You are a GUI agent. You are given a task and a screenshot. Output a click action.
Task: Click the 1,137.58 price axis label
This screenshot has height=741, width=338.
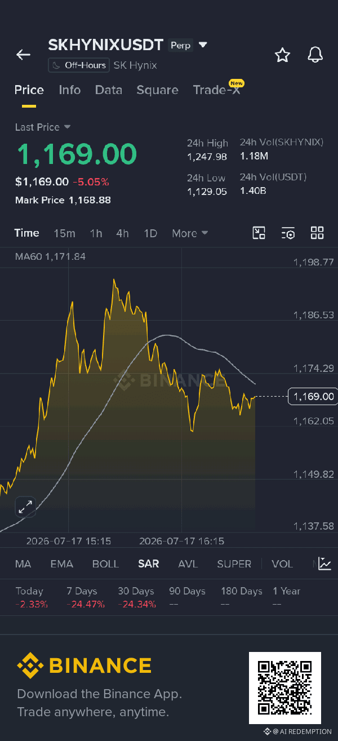[x=314, y=526]
